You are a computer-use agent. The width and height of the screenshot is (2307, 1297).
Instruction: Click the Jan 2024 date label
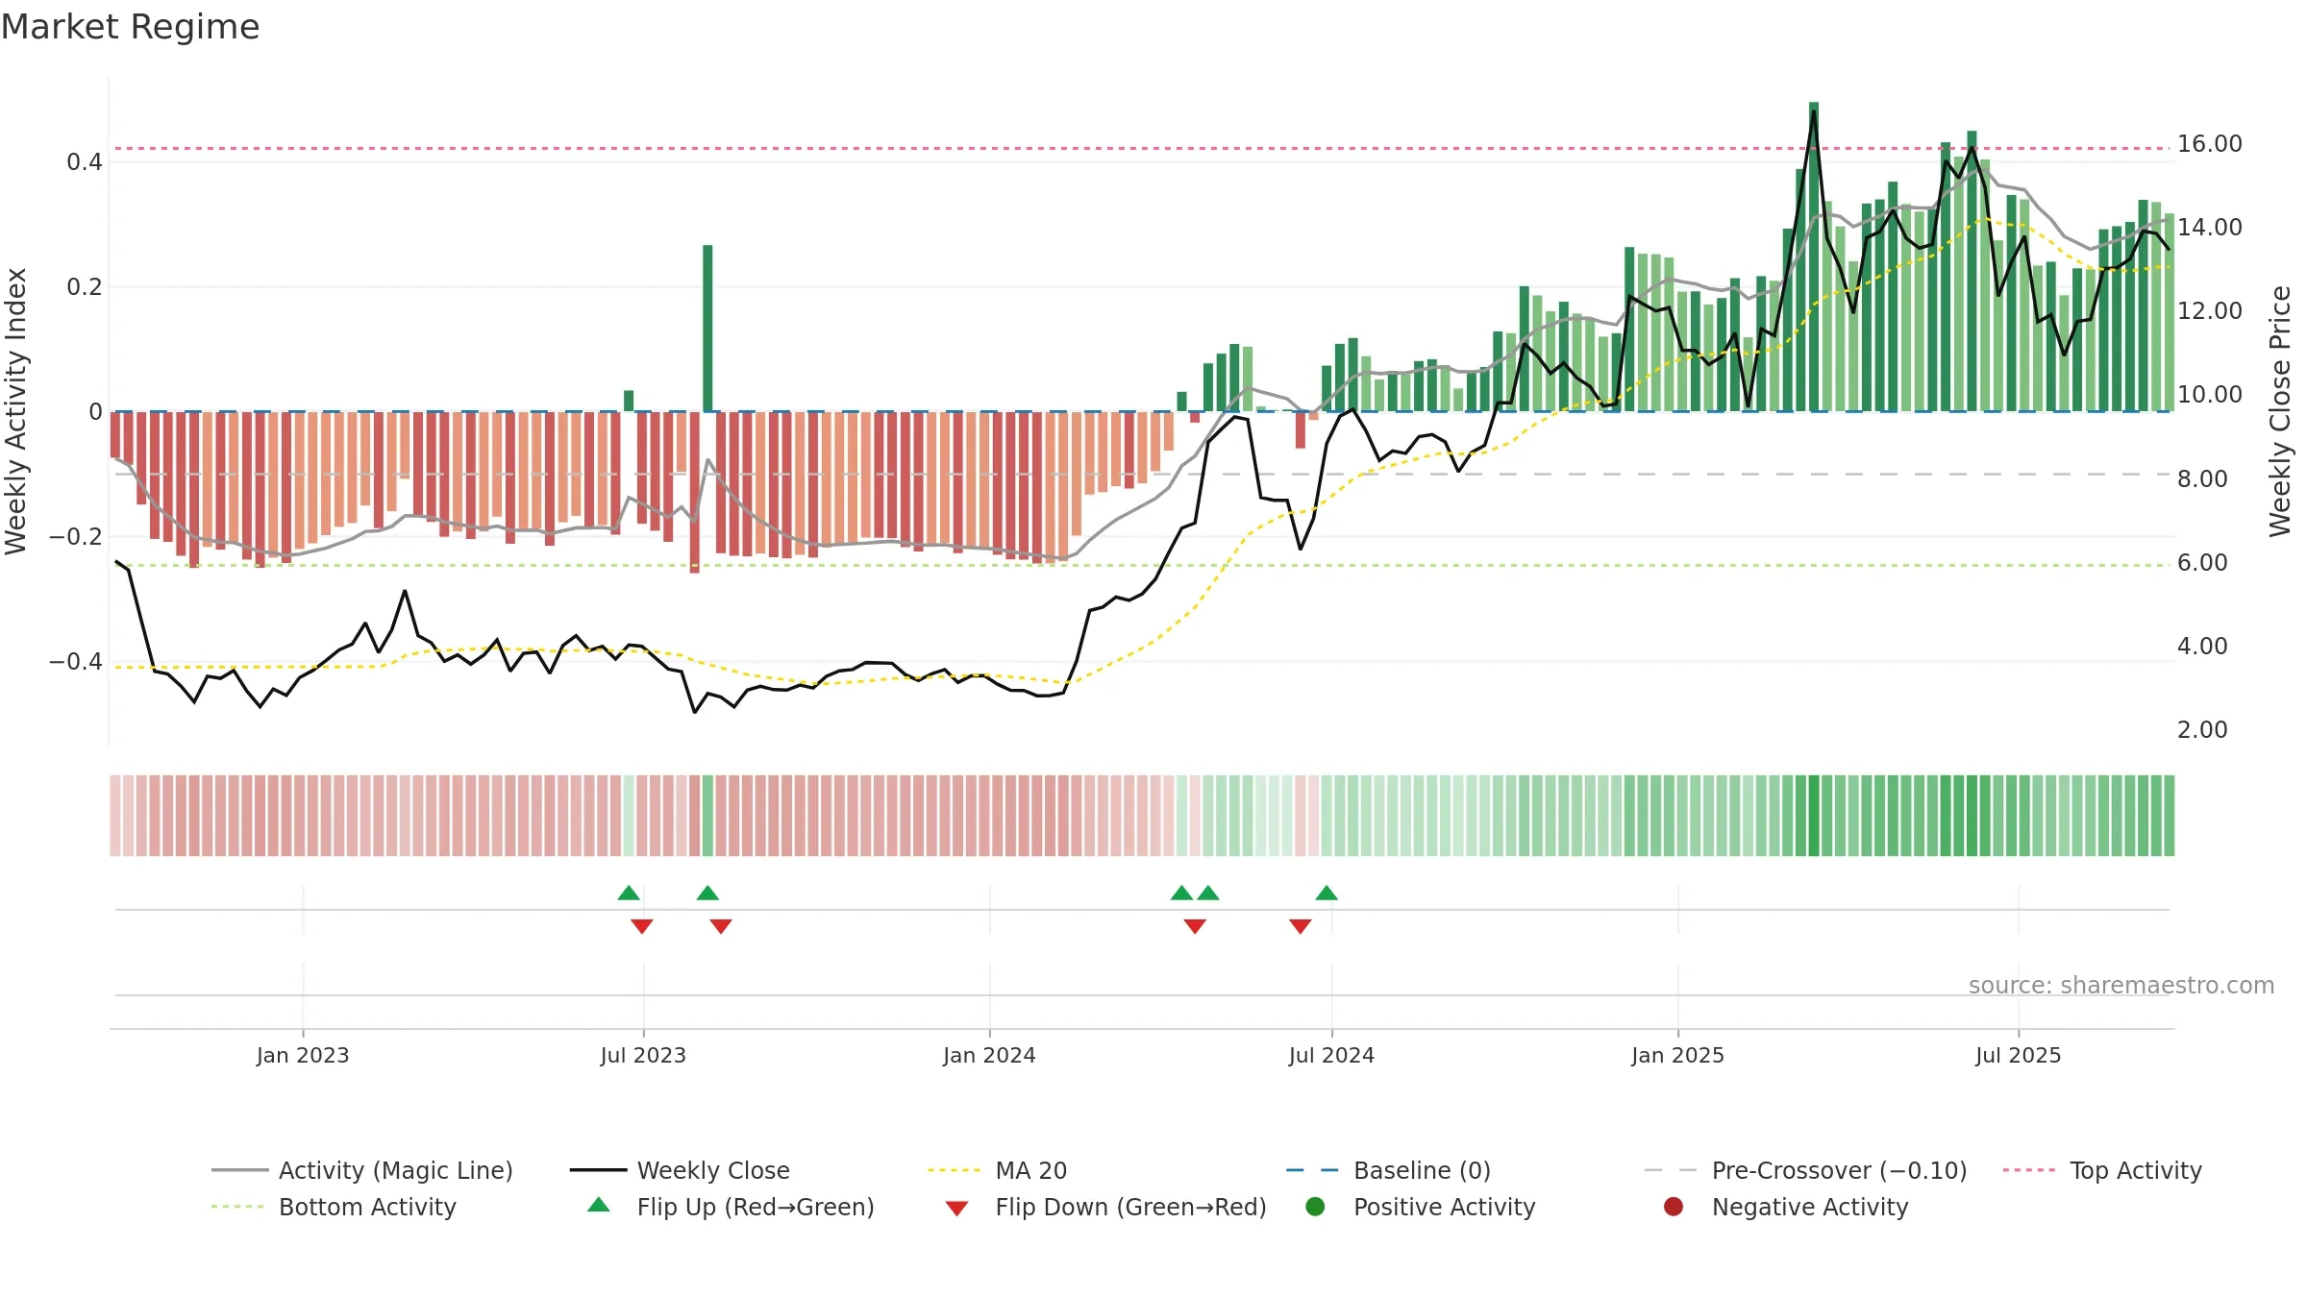click(989, 1055)
